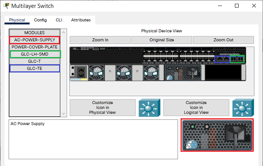This screenshot has width=263, height=166.
Task: Click the AC power supply module thumbnail
Action: (217, 135)
